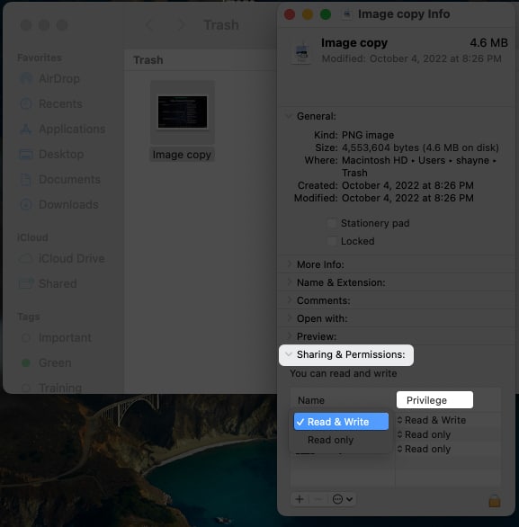Click the title bar proxy icon of Info window
This screenshot has height=527, width=519.
pyautogui.click(x=347, y=14)
